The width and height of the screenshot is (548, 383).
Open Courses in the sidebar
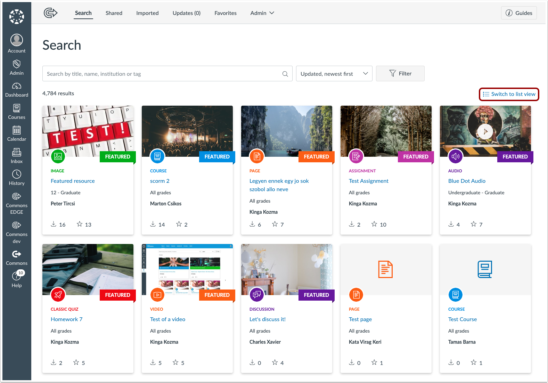point(17,112)
